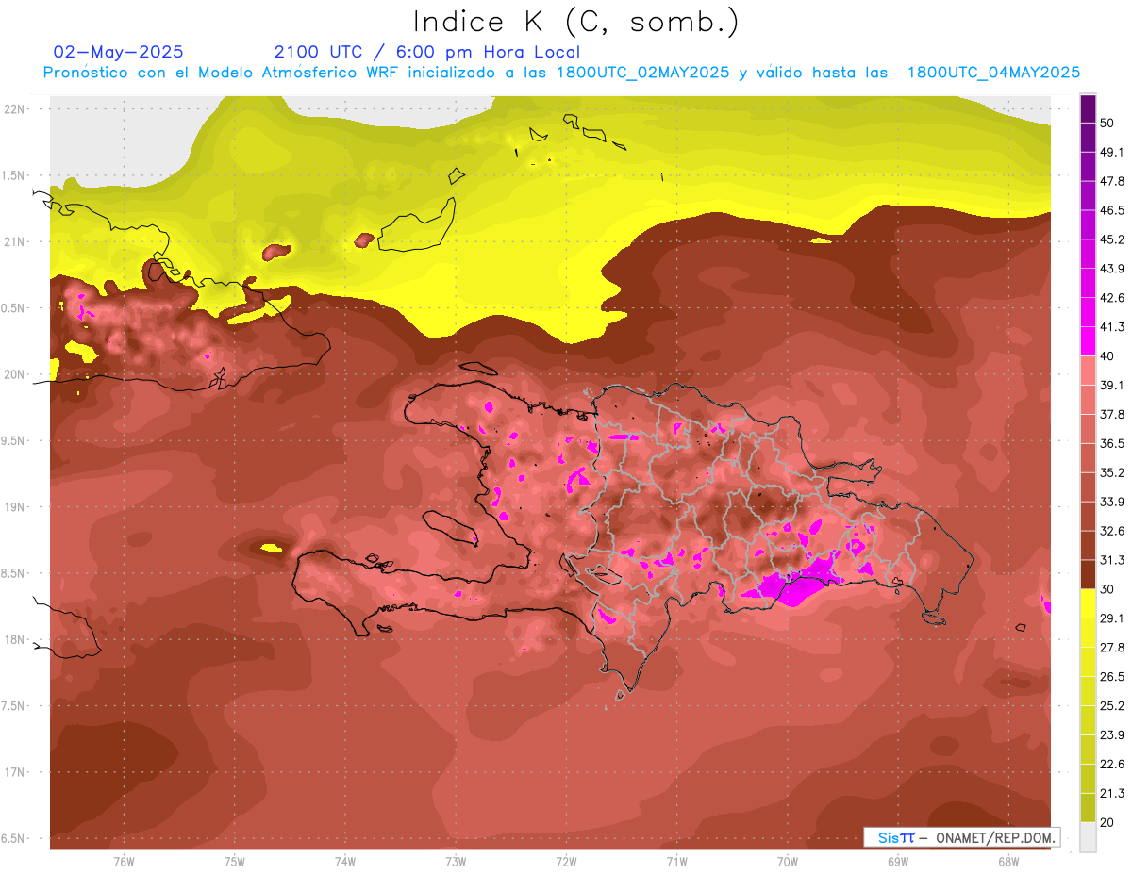
Task: Click the 72W longitude label
Action: [566, 862]
